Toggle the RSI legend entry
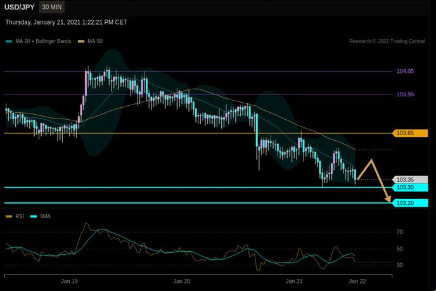The image size is (436, 291). (x=15, y=216)
